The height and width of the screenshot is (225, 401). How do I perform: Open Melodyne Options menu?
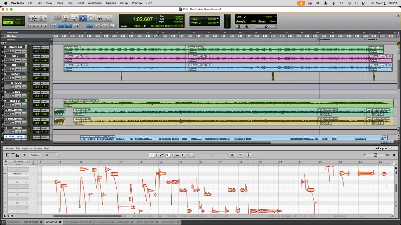[38, 148]
